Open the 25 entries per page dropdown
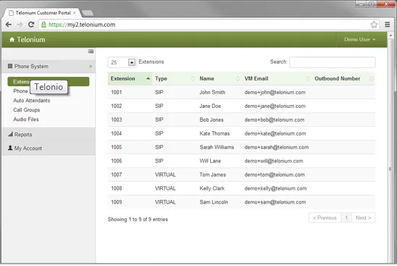397x266 pixels. click(x=122, y=62)
